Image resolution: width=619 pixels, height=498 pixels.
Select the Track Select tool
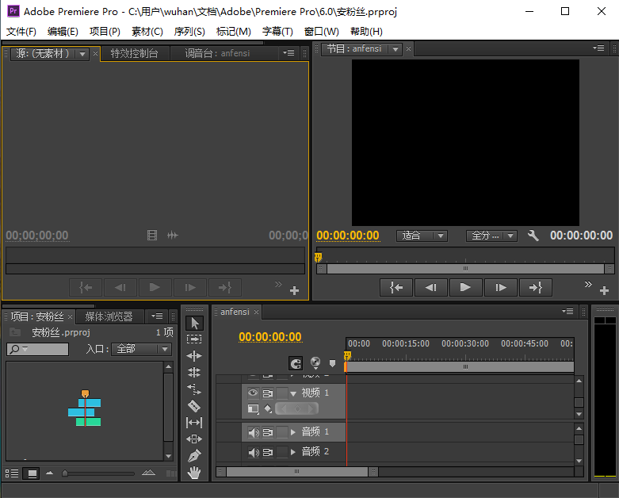pos(194,339)
